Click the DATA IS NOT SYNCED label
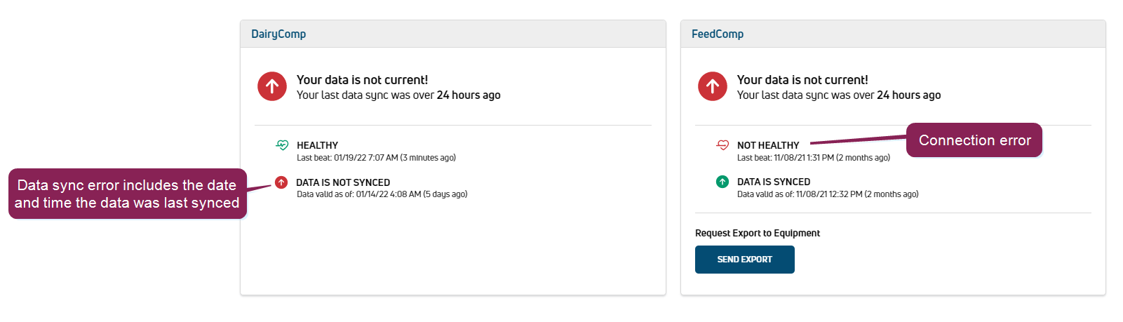The image size is (1123, 322). click(343, 182)
